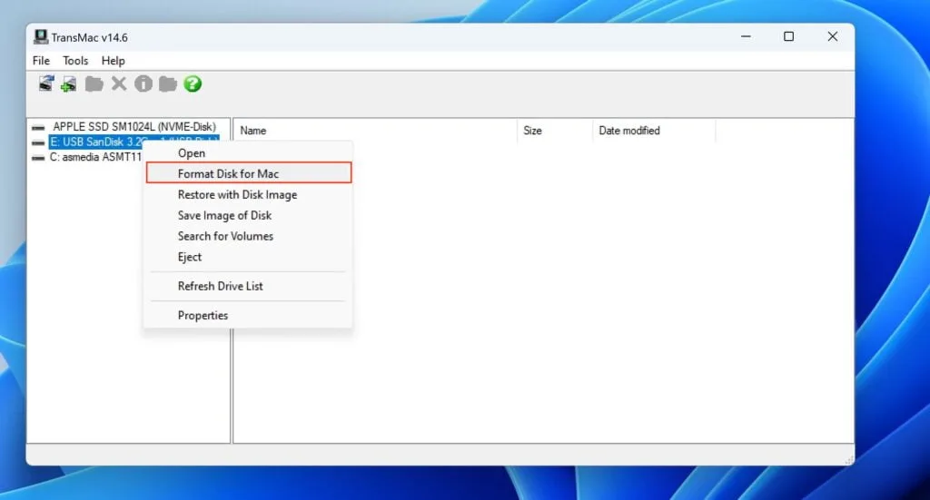
Task: Click the resize grip in the status bar corner
Action: pyautogui.click(x=849, y=459)
